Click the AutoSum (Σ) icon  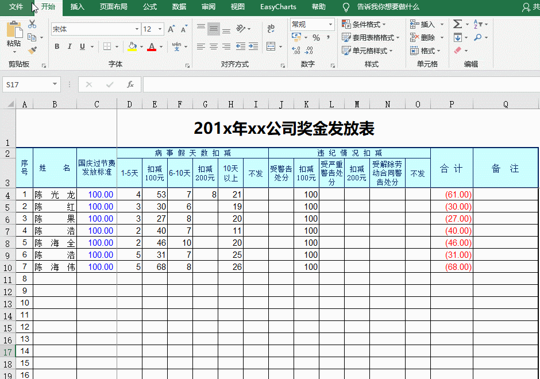(x=458, y=24)
